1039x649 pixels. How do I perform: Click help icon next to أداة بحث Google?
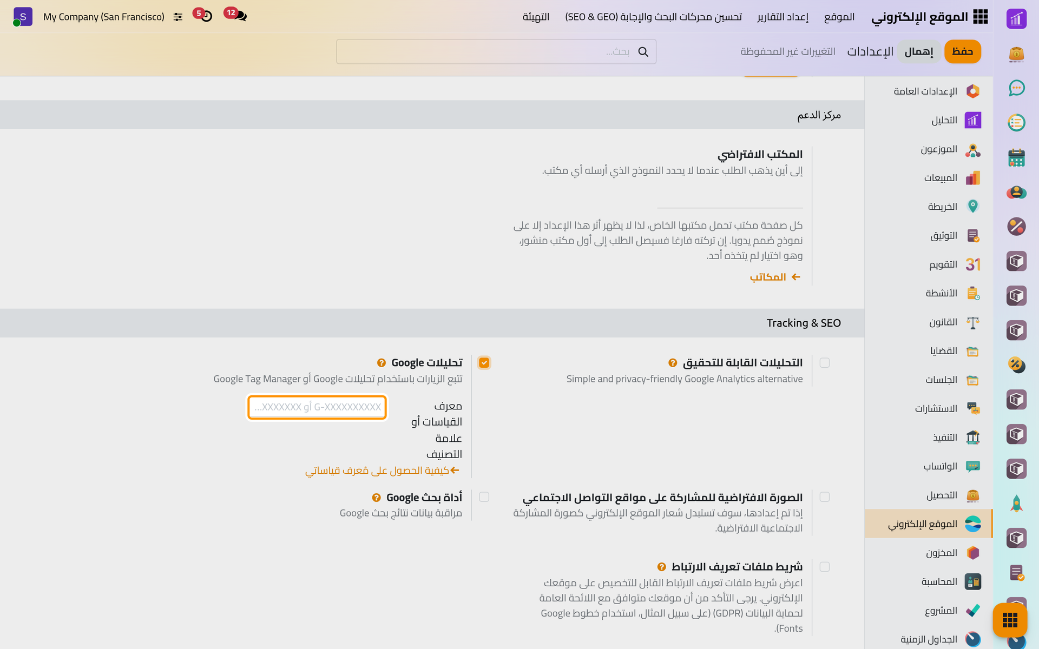[x=377, y=498]
